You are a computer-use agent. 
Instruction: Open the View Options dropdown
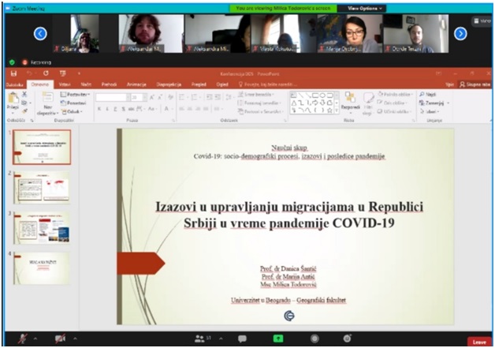(362, 8)
